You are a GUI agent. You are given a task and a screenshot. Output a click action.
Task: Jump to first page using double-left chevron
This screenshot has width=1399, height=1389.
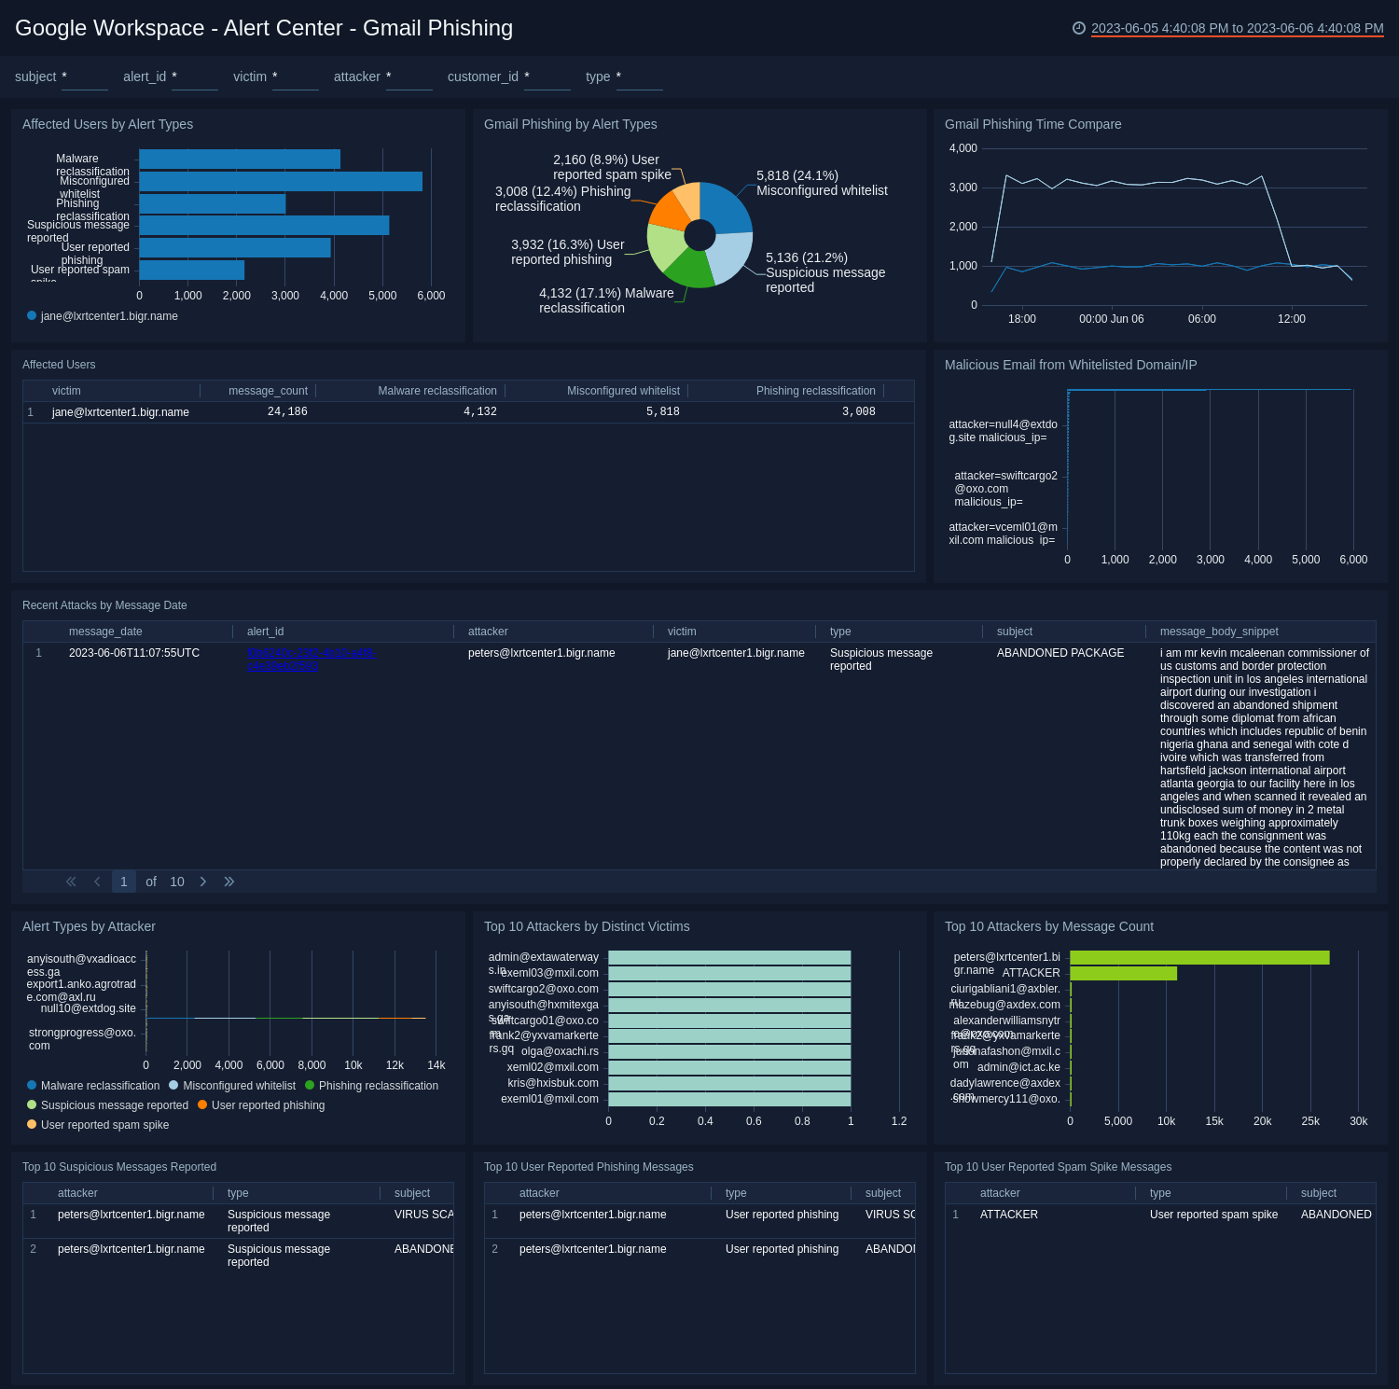pos(70,881)
